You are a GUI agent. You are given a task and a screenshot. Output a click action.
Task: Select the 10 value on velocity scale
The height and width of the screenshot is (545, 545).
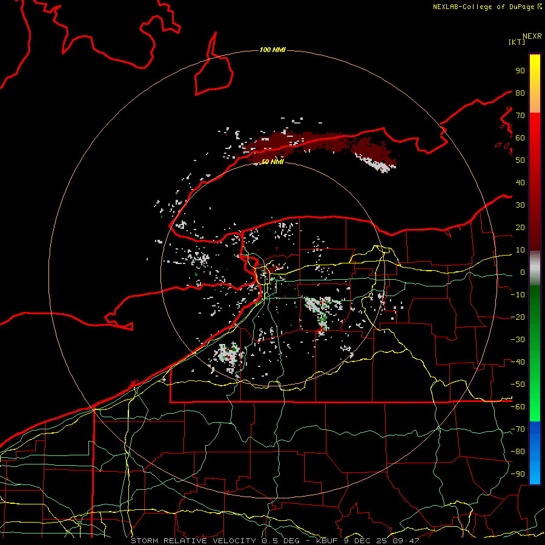(x=520, y=250)
